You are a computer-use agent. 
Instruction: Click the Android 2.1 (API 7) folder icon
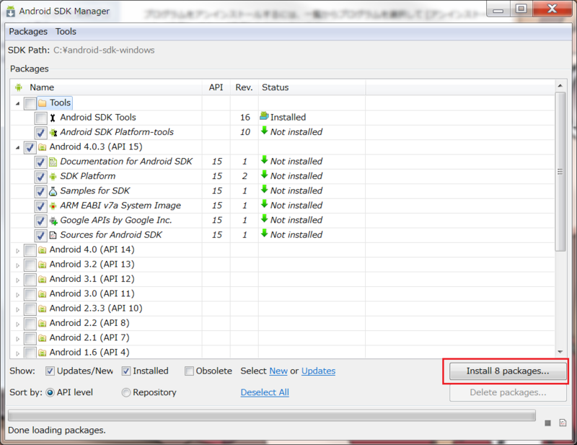tap(43, 338)
